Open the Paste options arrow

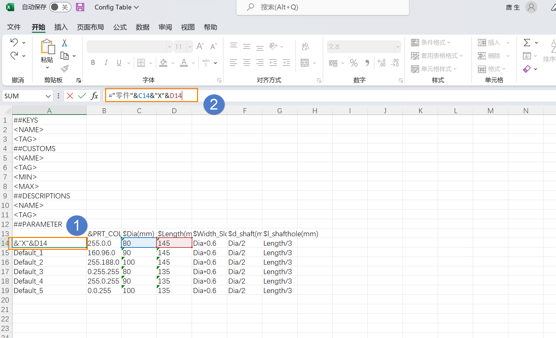pyautogui.click(x=47, y=68)
